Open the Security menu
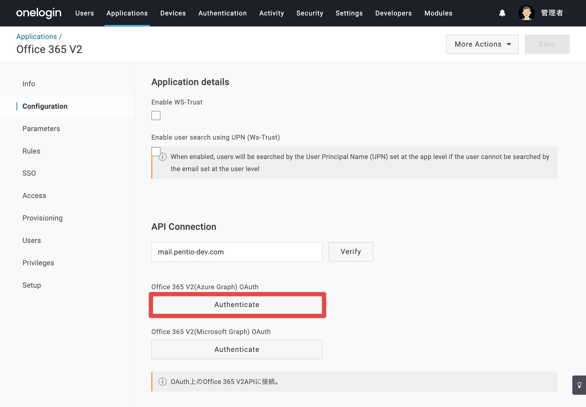This screenshot has height=407, width=586. [x=310, y=13]
